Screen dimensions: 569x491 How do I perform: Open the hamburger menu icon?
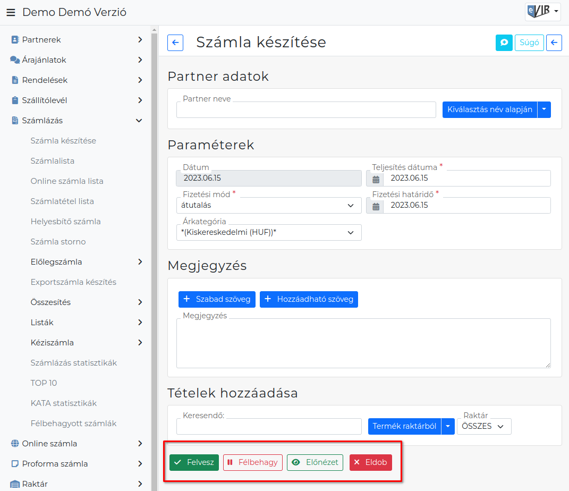[11, 12]
